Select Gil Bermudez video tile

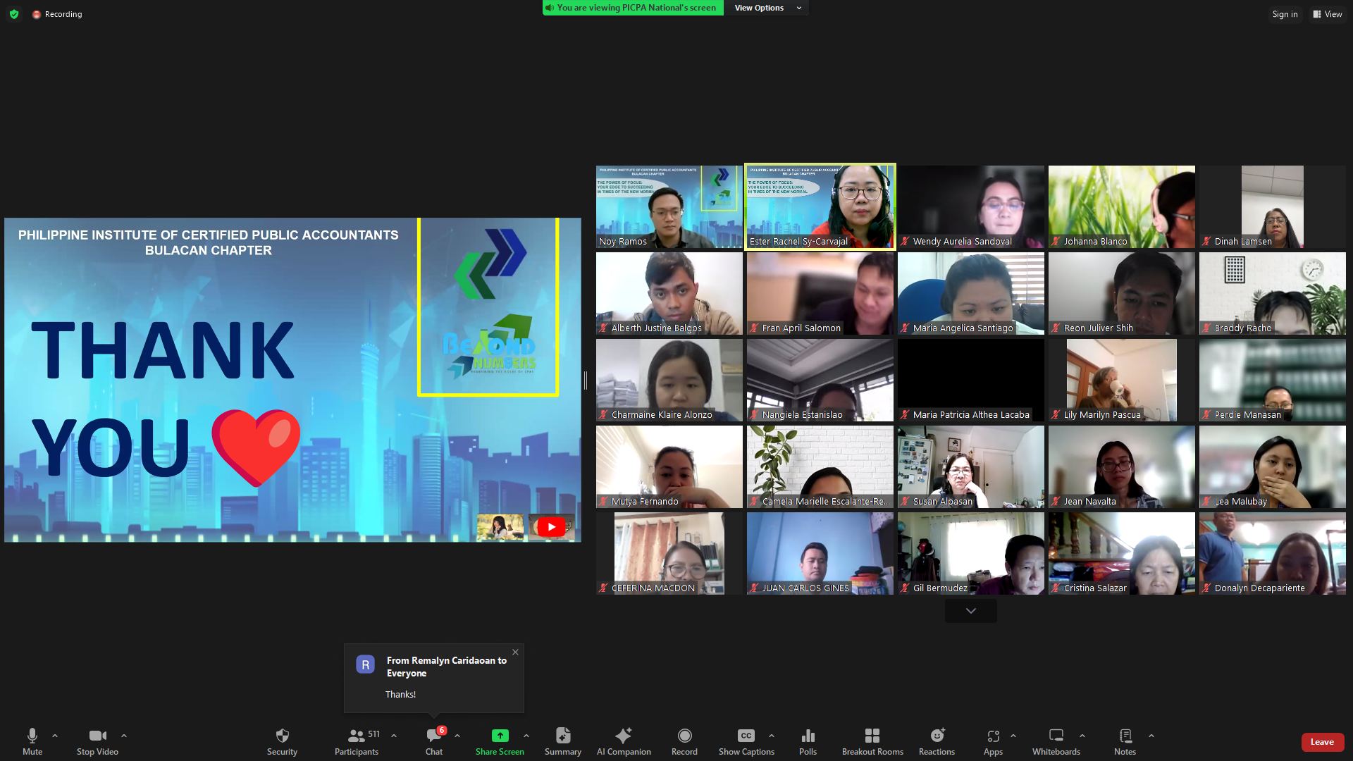[x=971, y=554]
